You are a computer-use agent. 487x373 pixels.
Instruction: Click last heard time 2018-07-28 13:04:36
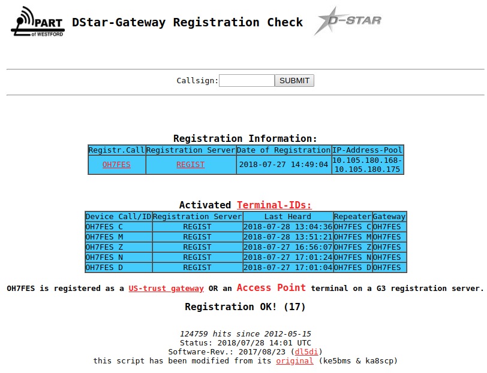click(x=288, y=227)
